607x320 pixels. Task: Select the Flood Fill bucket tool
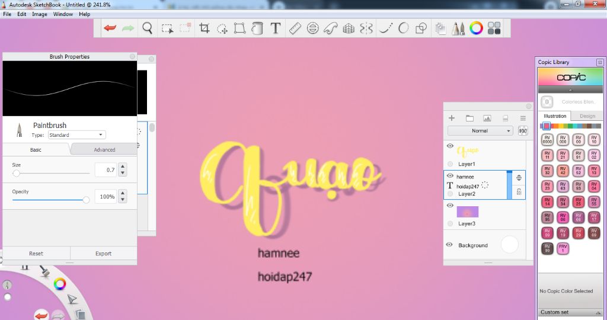tap(257, 28)
